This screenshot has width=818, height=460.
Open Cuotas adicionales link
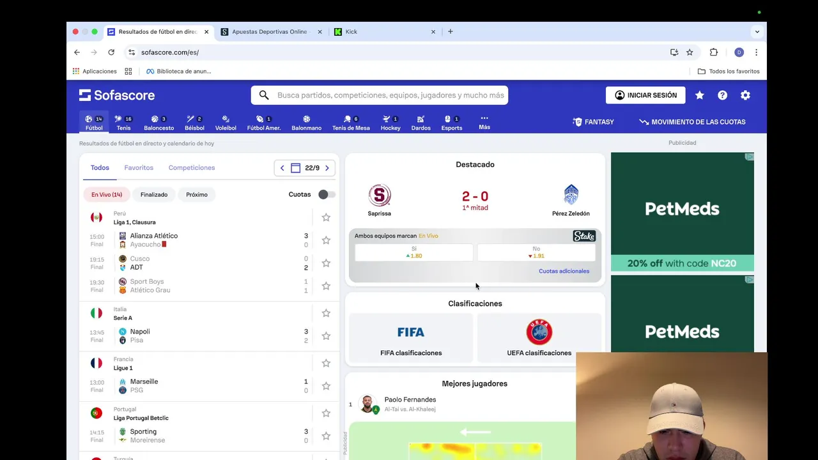coord(564,271)
